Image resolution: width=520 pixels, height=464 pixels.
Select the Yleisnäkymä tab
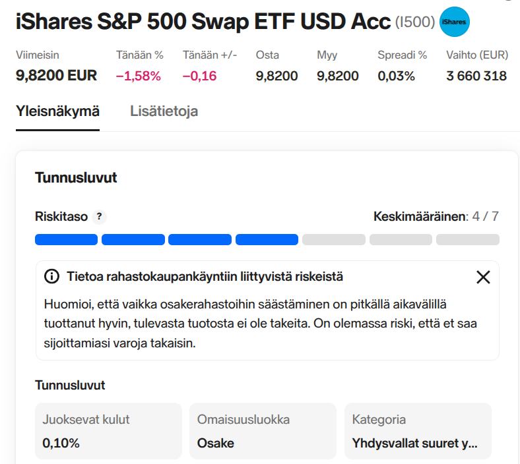pyautogui.click(x=57, y=111)
